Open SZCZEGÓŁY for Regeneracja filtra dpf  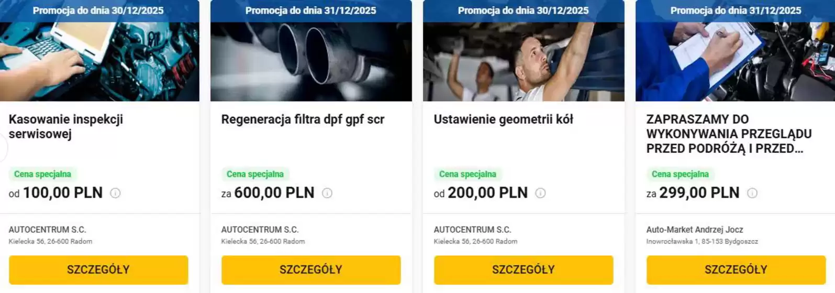point(311,270)
